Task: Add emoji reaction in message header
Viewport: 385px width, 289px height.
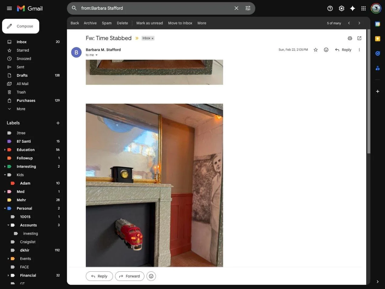Action: [x=326, y=50]
